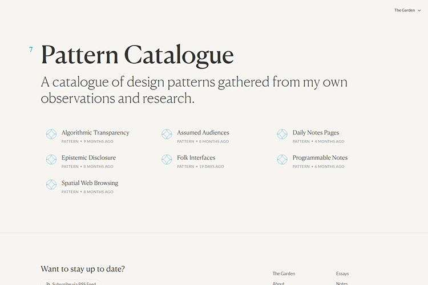Click the RSS feed icon in Subscribe button

(48, 283)
